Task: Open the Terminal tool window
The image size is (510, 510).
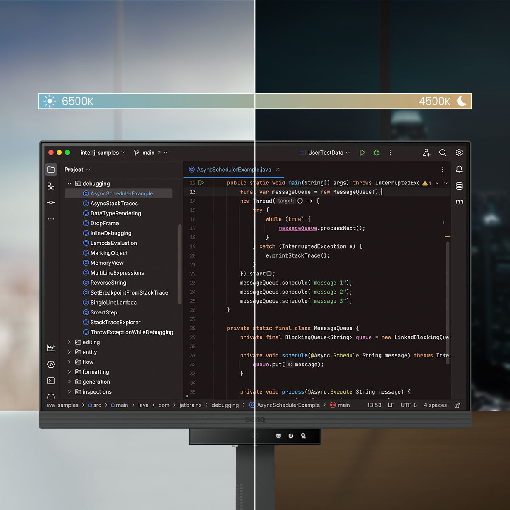Action: [x=51, y=381]
